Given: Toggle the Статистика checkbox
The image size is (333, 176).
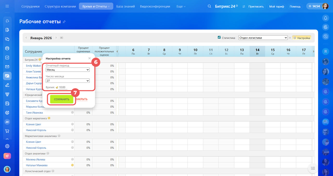Looking at the screenshot, I should pyautogui.click(x=219, y=38).
